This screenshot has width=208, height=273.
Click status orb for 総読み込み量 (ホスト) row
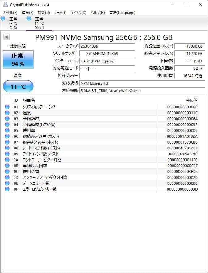coord(7,136)
